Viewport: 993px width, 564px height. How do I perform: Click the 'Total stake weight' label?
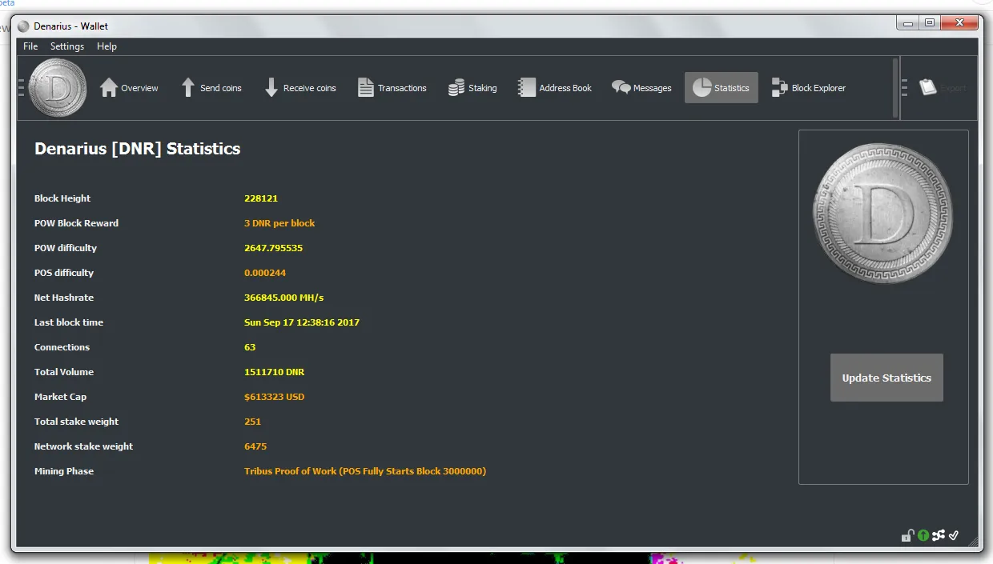76,422
